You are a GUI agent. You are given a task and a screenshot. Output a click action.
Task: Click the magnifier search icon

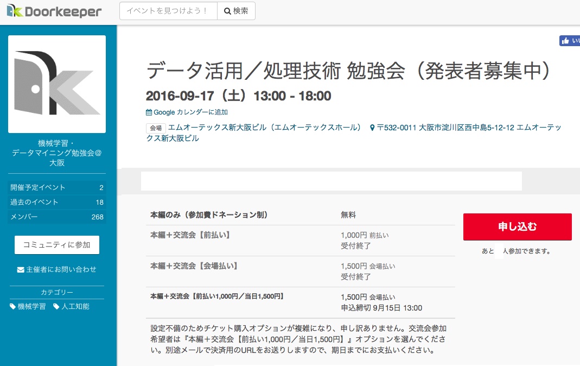point(227,11)
